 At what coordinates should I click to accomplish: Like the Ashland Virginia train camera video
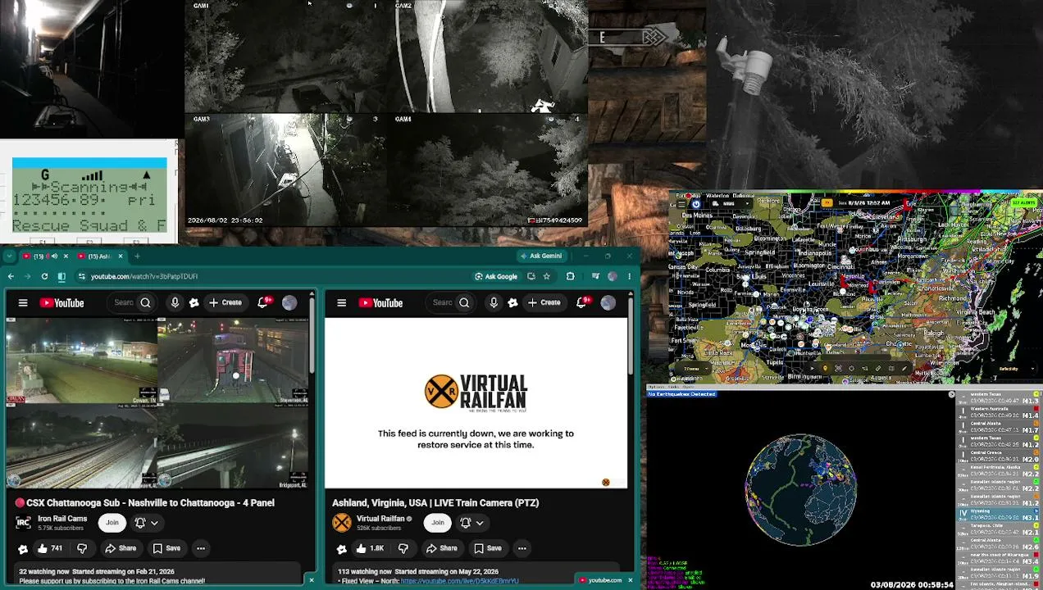click(370, 548)
